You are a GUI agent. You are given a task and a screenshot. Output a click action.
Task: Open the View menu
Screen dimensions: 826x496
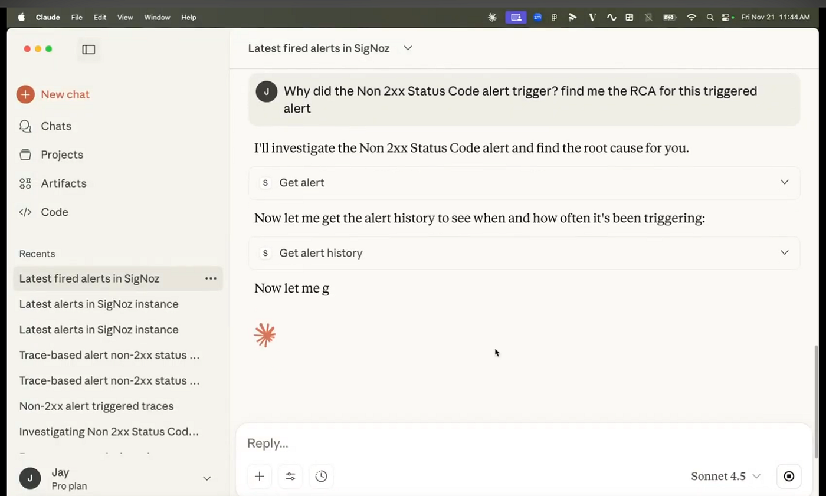point(125,18)
